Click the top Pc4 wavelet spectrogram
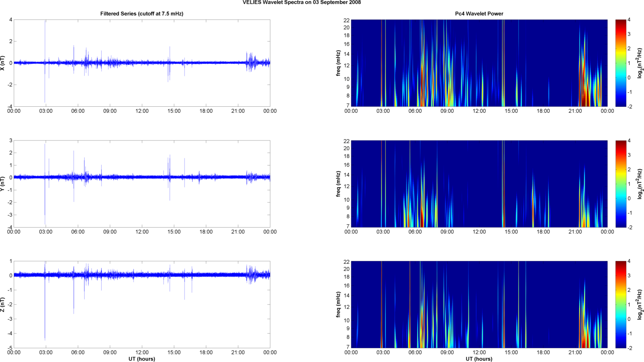The width and height of the screenshot is (644, 362). tap(479, 63)
